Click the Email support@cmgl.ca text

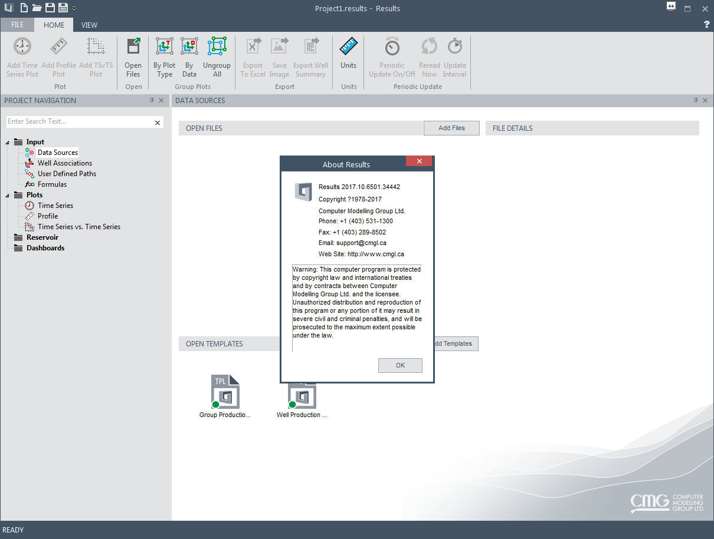(x=353, y=243)
